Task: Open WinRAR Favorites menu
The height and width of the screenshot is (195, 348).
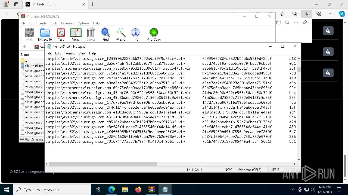Action: pos(67,23)
